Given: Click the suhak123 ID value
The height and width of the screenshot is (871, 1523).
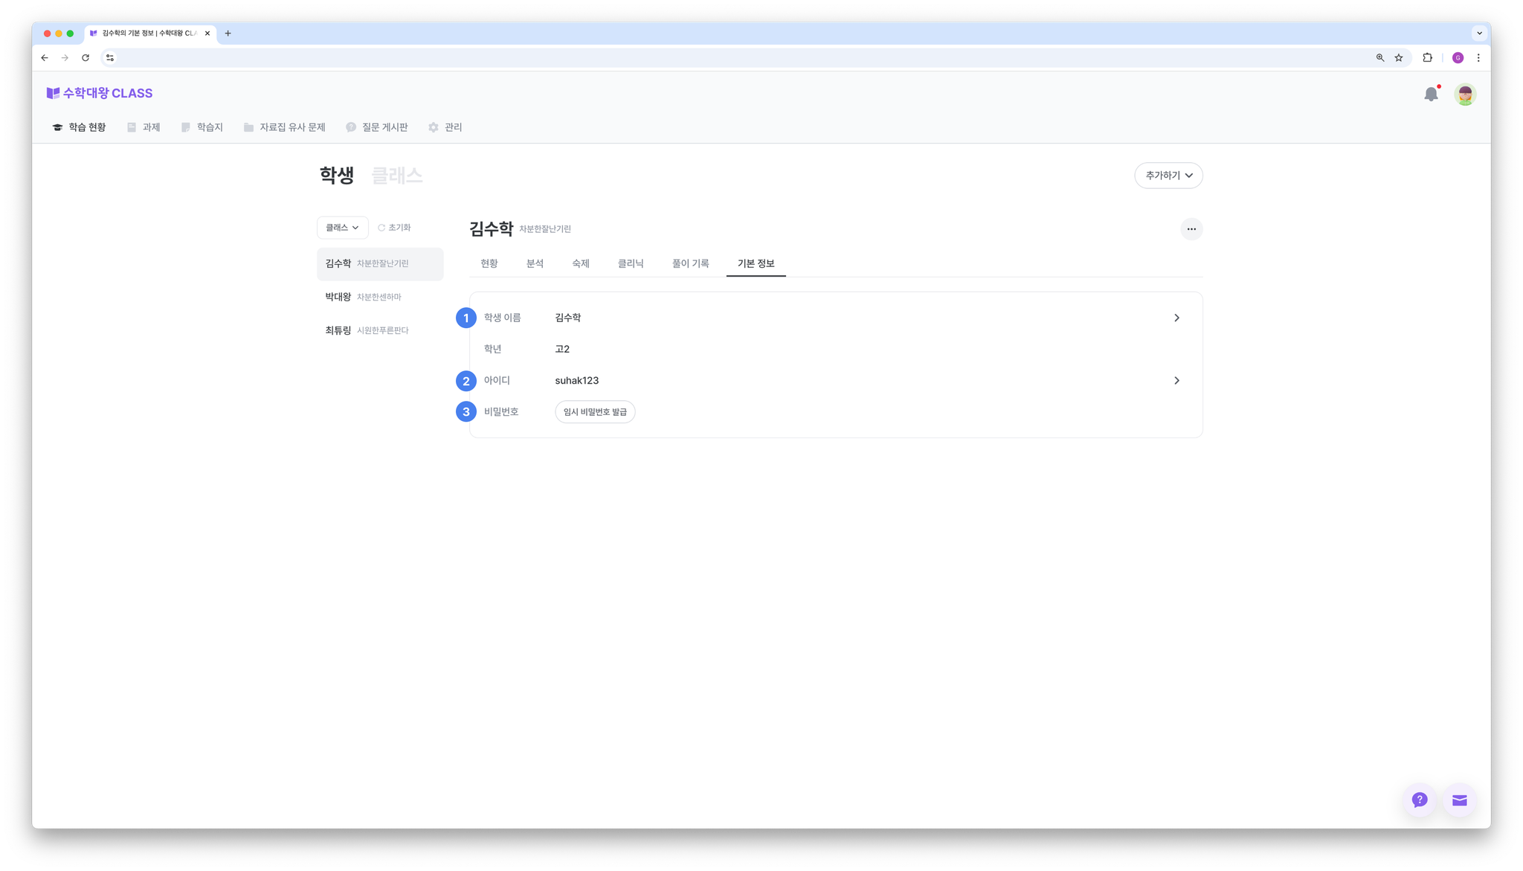Looking at the screenshot, I should tap(577, 381).
